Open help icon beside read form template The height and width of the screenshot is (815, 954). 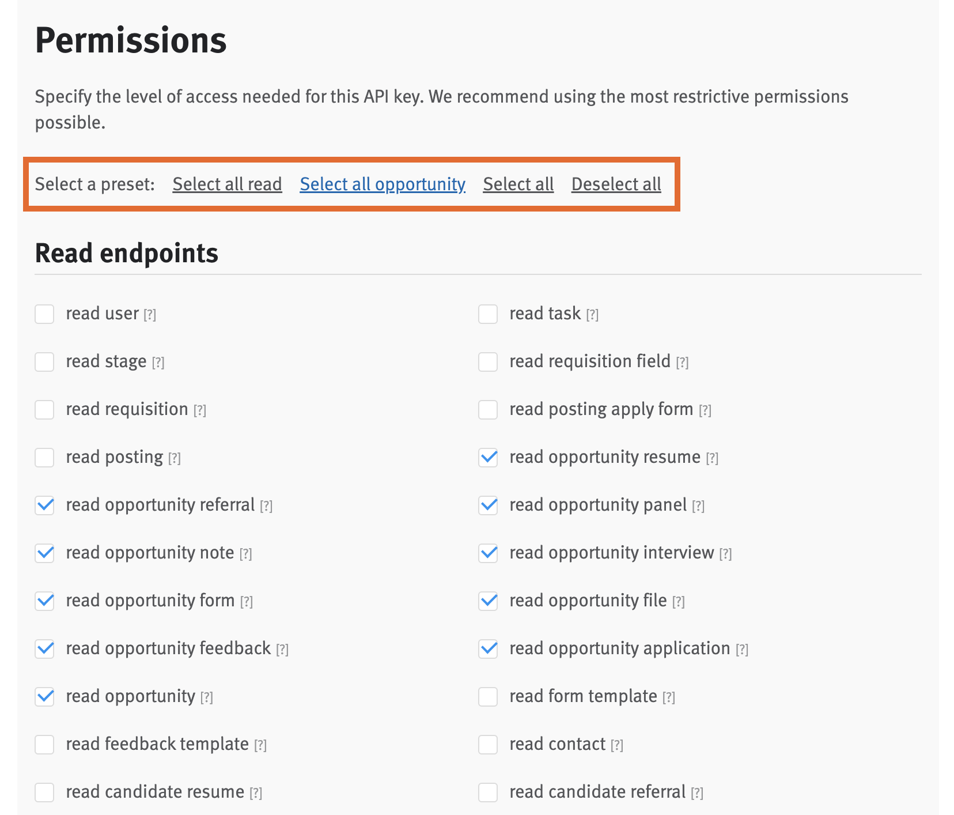point(668,697)
